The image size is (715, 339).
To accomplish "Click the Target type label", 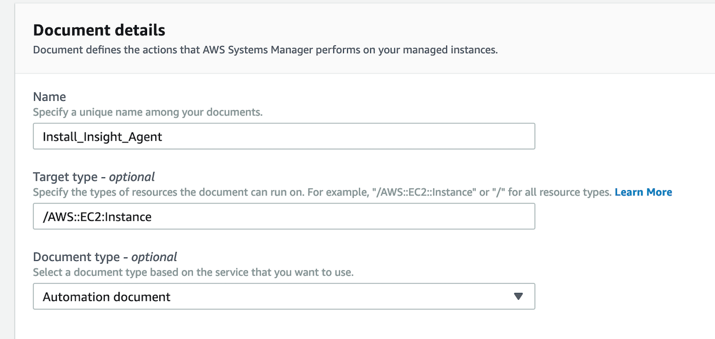I will [x=65, y=177].
